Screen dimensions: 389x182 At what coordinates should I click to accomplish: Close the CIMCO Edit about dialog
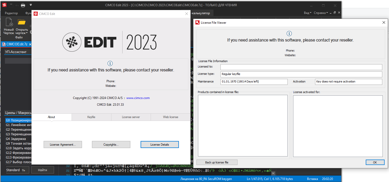click(187, 14)
